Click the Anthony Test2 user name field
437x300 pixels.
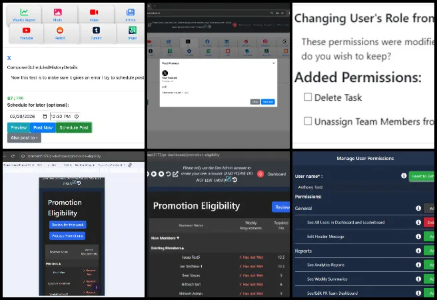364,187
